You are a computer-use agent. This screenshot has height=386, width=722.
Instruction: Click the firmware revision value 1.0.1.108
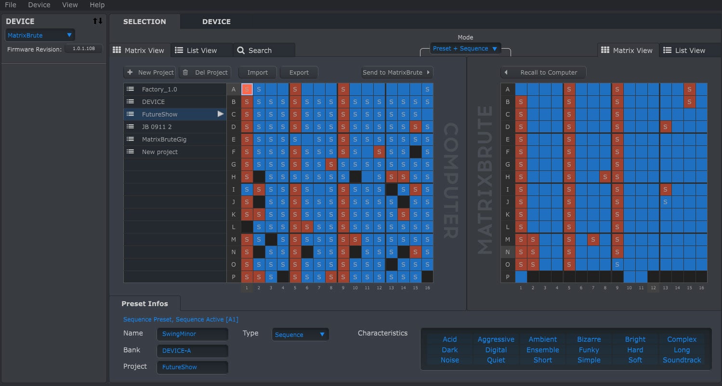pyautogui.click(x=84, y=49)
